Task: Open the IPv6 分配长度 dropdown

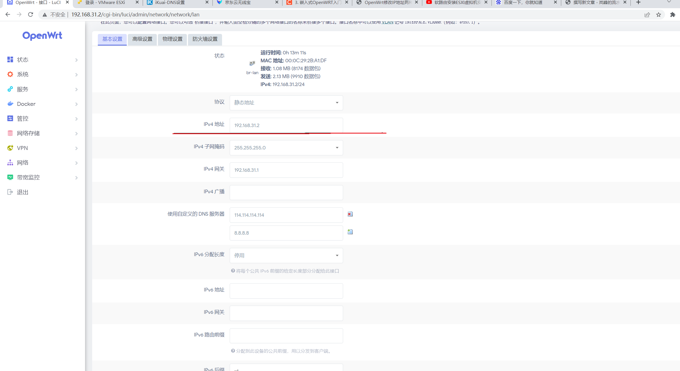Action: [286, 256]
